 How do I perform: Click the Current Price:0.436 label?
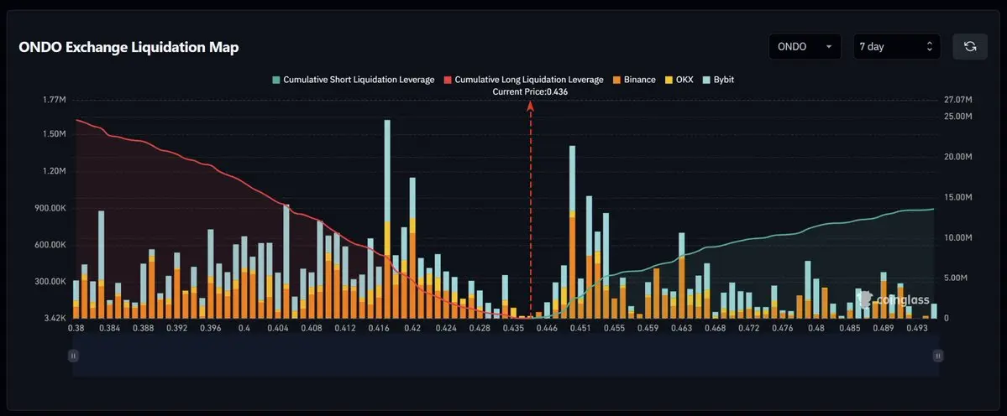point(530,92)
